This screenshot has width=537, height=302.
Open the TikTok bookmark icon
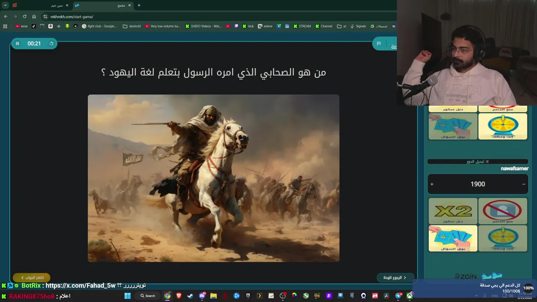[x=34, y=26]
